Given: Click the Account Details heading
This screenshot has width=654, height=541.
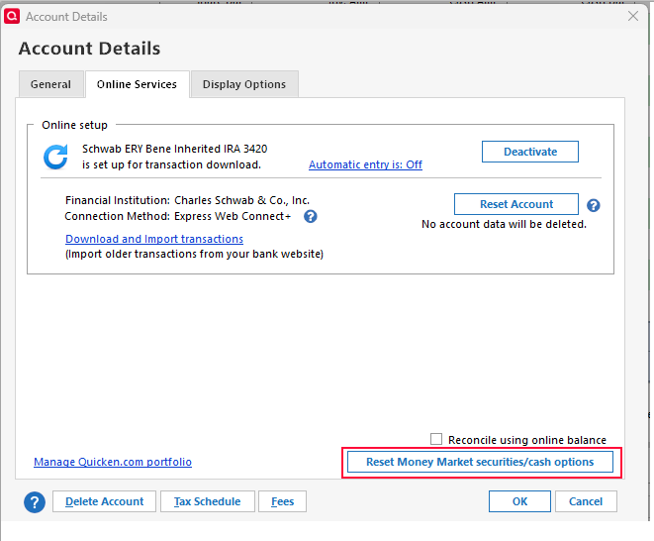Looking at the screenshot, I should [89, 49].
